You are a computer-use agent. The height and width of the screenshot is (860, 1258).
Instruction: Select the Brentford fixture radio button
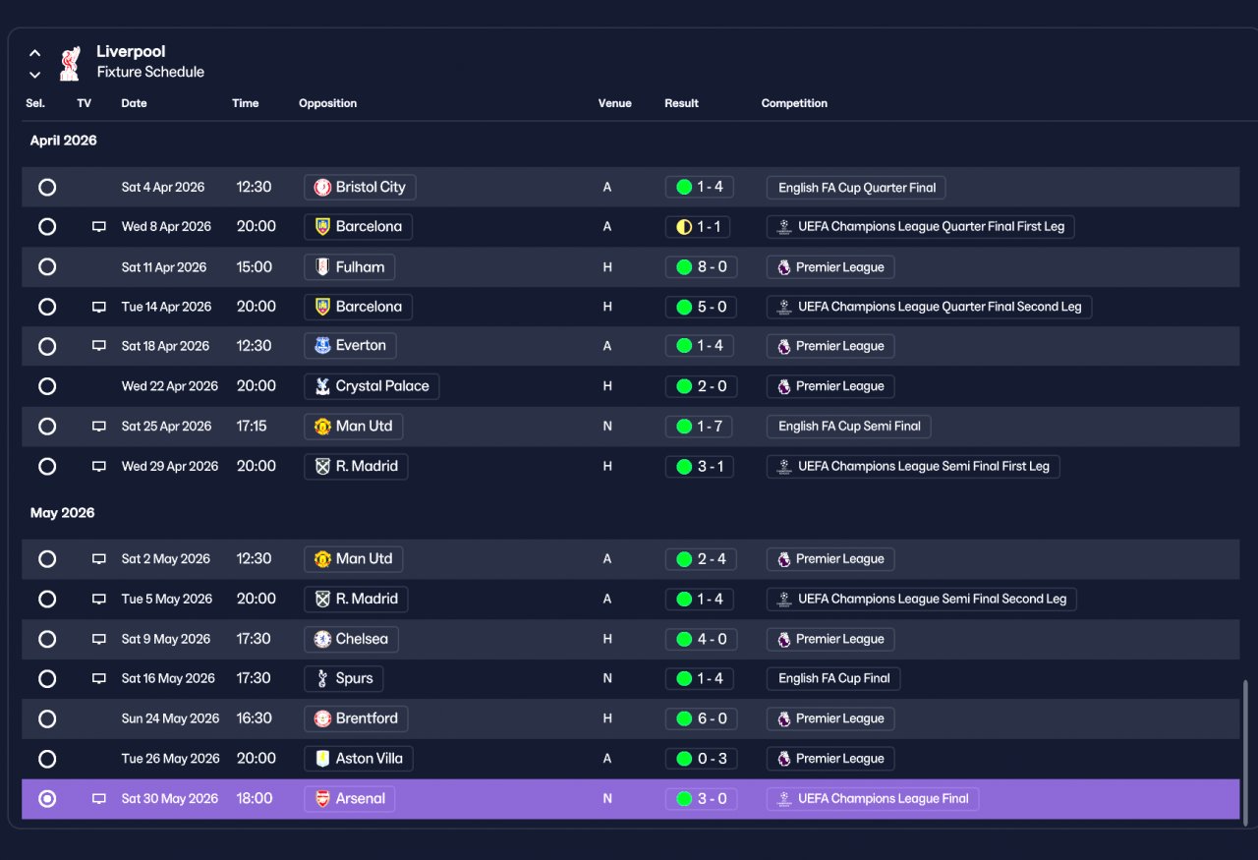(47, 718)
